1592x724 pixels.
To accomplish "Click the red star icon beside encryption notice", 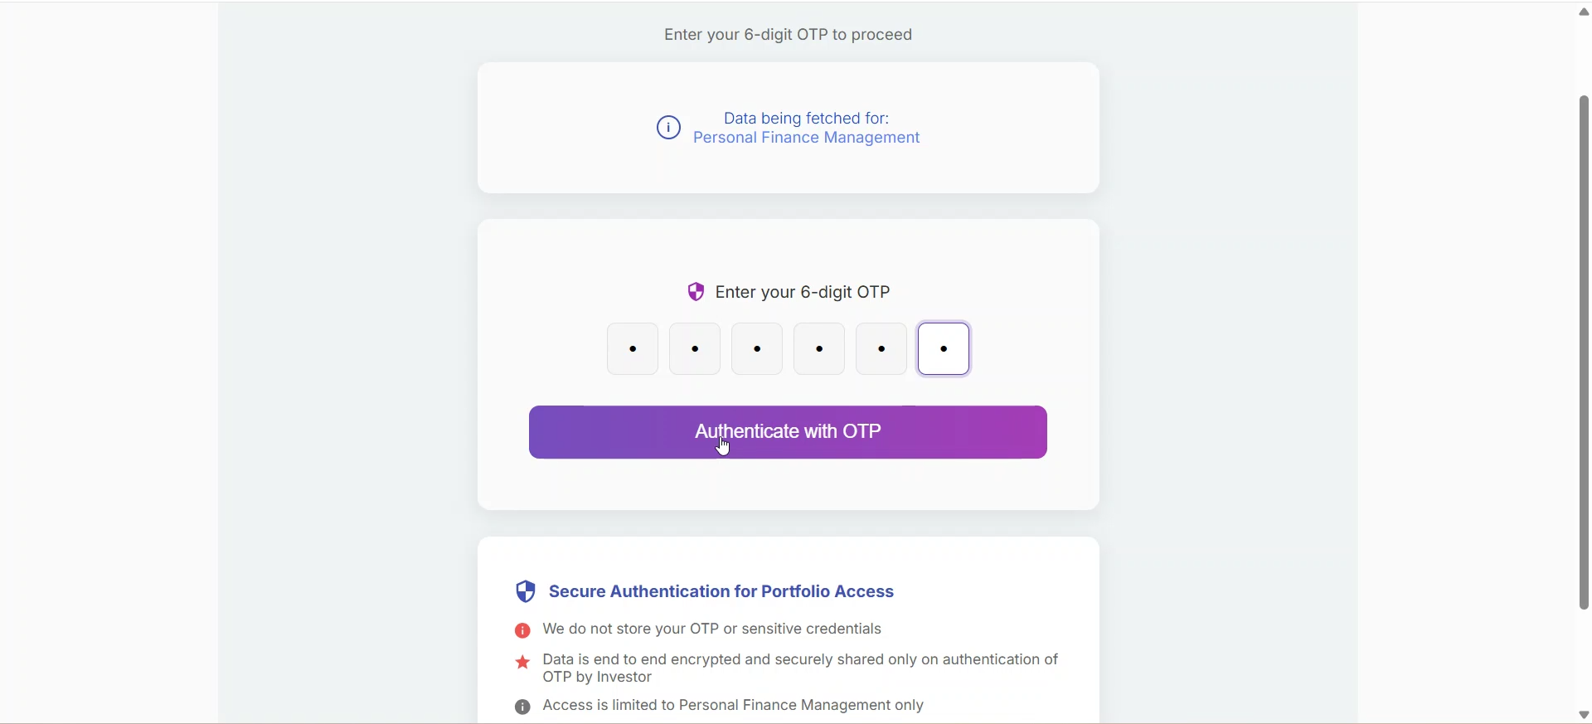I will pos(522,663).
